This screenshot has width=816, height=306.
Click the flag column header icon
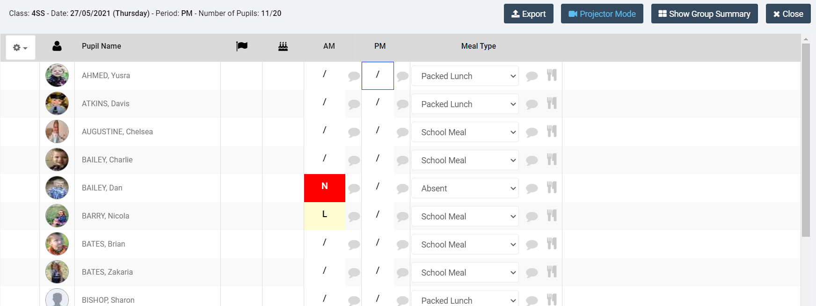point(241,46)
